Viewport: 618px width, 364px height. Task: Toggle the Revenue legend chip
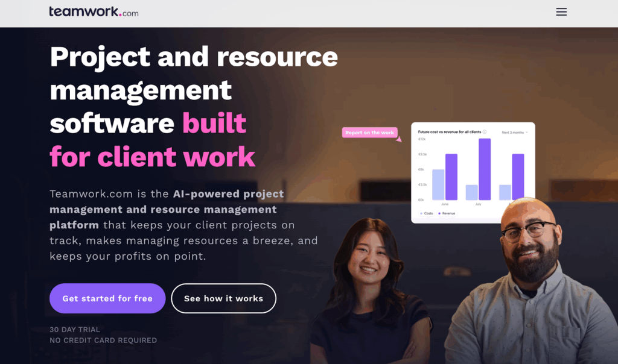coord(447,213)
